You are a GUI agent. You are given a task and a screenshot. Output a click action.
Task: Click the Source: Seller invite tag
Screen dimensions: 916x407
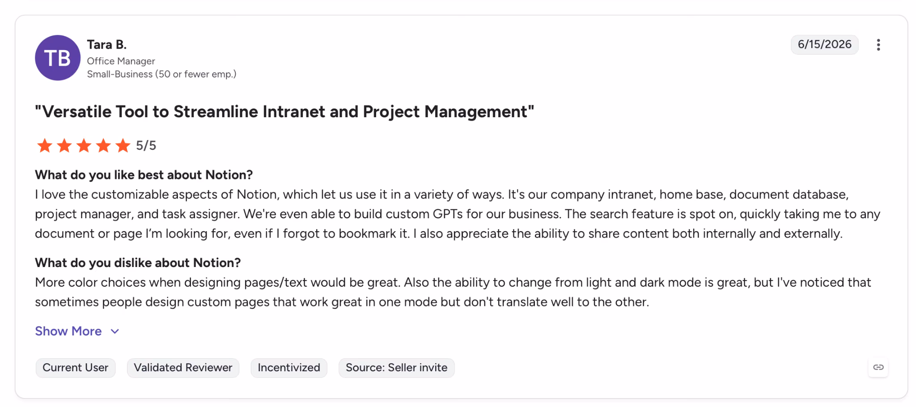coord(397,368)
